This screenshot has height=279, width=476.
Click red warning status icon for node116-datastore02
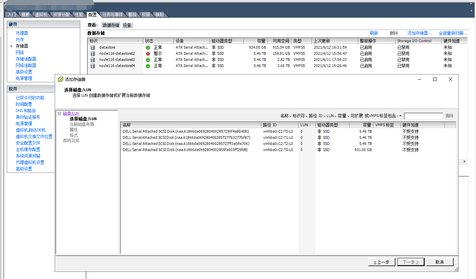pyautogui.click(x=148, y=54)
